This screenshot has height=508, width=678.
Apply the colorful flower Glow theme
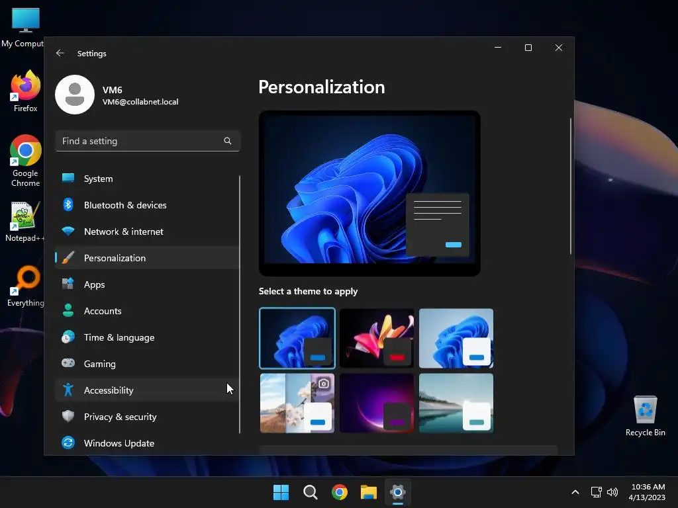[x=377, y=338]
